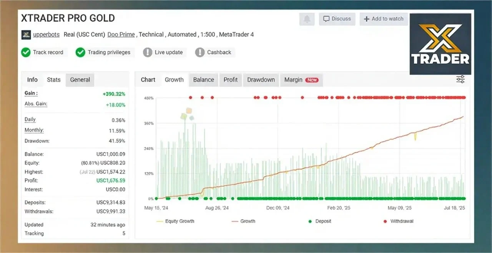Toggle Equity Growth legend series

[x=175, y=221]
